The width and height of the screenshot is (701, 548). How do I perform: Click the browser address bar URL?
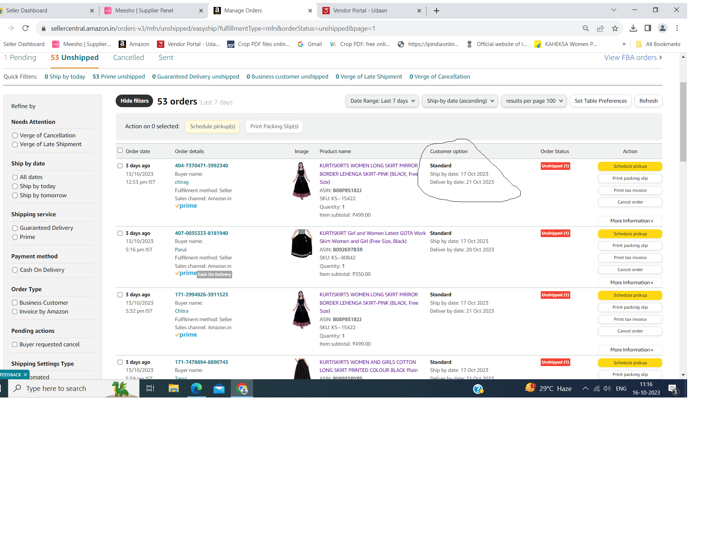(x=213, y=28)
